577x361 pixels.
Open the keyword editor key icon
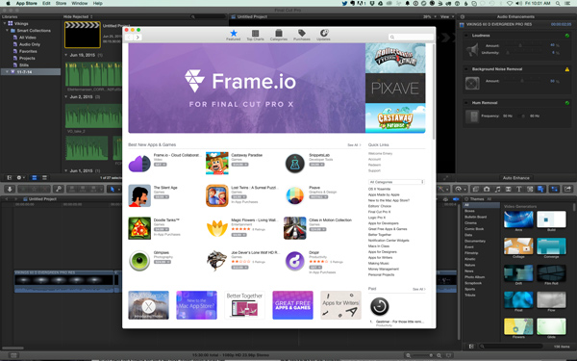coord(58,189)
